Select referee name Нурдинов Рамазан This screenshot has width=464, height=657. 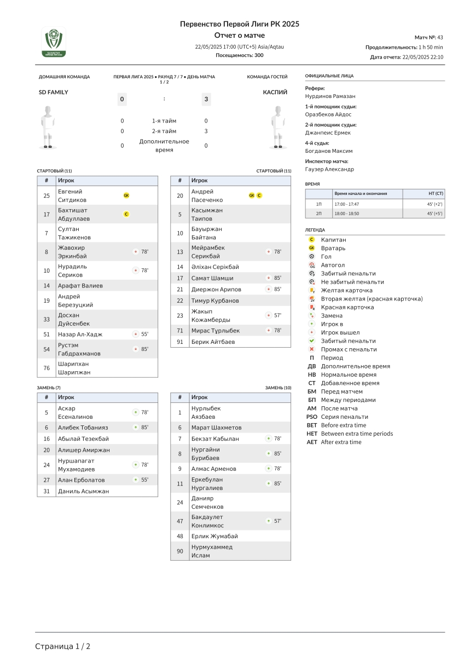pyautogui.click(x=330, y=96)
